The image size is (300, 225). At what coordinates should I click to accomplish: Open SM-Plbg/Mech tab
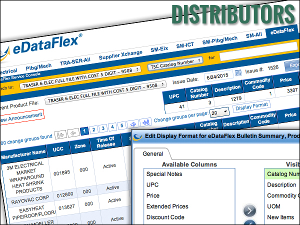[x=220, y=40]
